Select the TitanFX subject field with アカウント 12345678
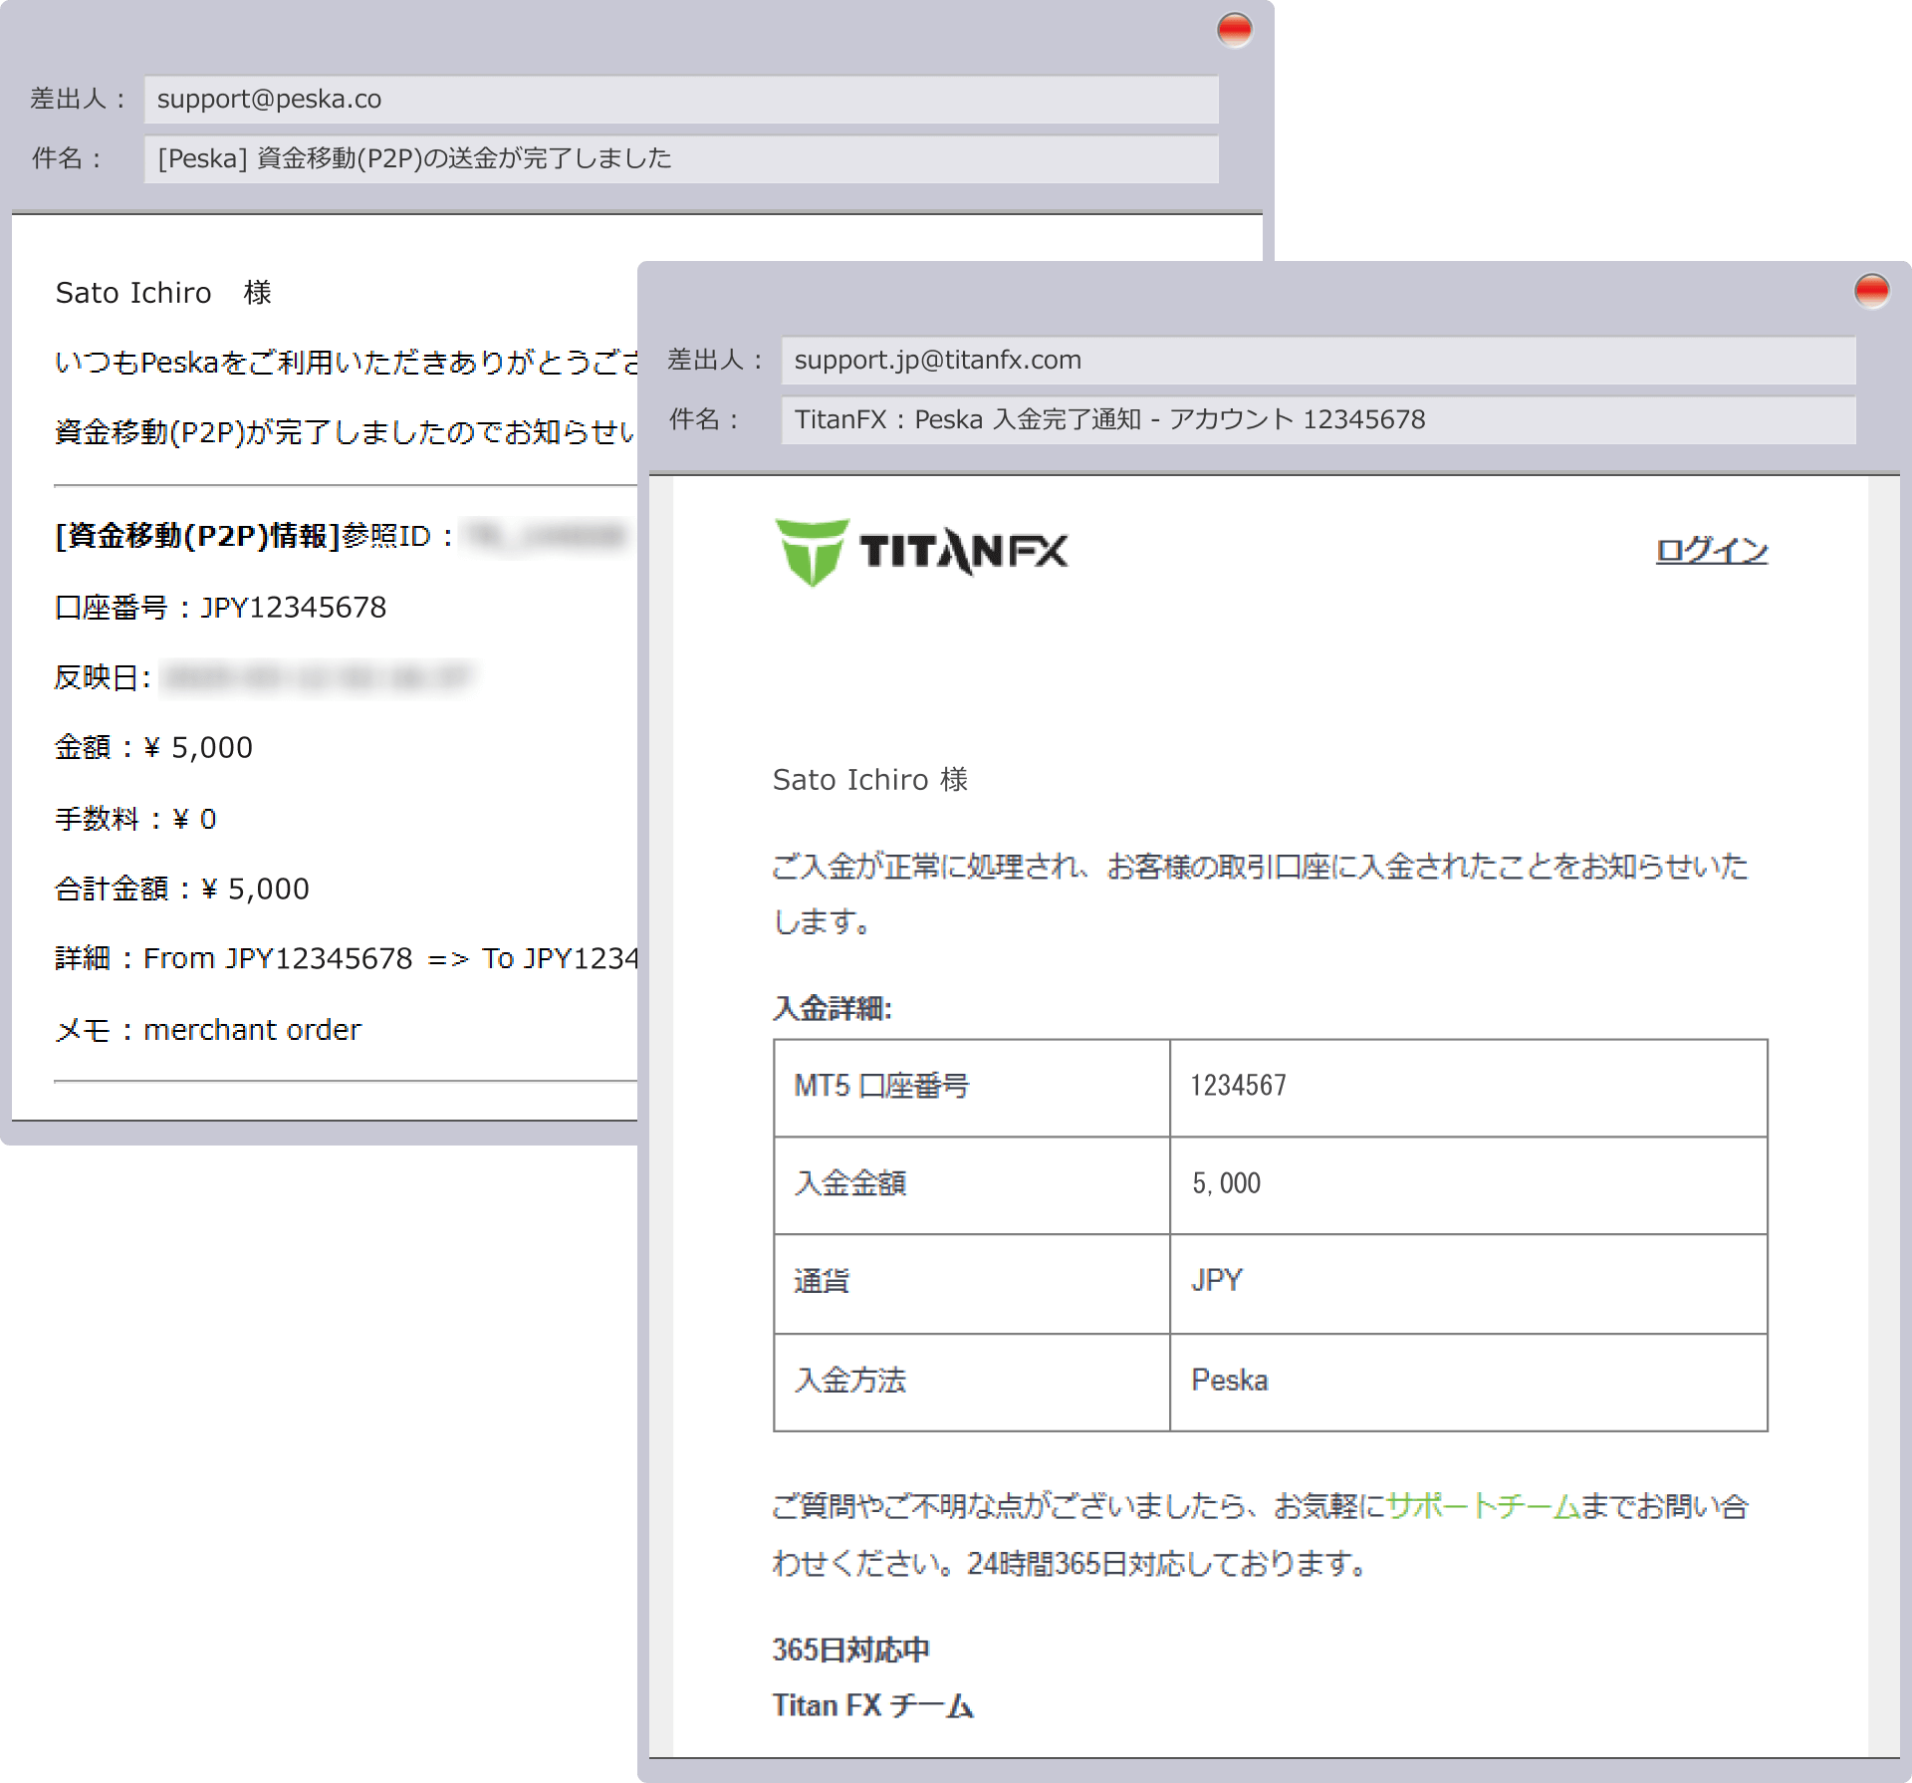 coord(1318,420)
